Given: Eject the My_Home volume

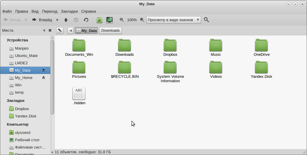Looking at the screenshot, I should [44, 78].
